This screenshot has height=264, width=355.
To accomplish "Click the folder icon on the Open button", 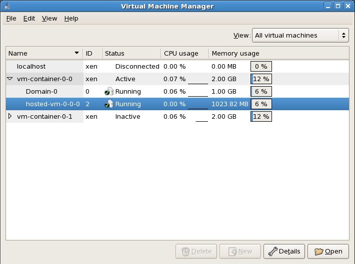I will pyautogui.click(x=317, y=251).
